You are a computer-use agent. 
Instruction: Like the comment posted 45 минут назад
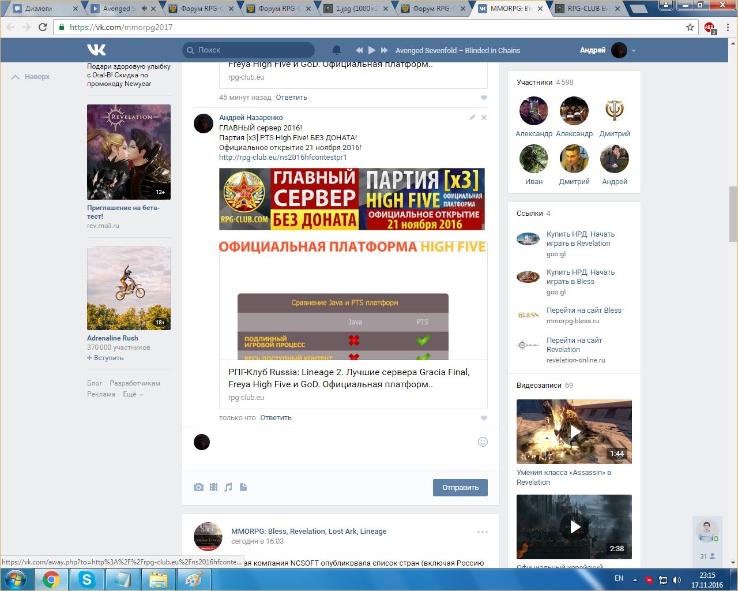[x=484, y=98]
